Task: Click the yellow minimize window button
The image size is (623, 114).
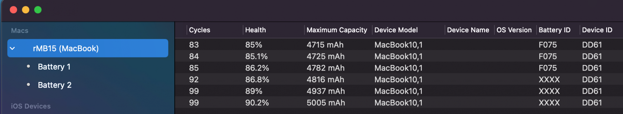Action: [x=26, y=10]
